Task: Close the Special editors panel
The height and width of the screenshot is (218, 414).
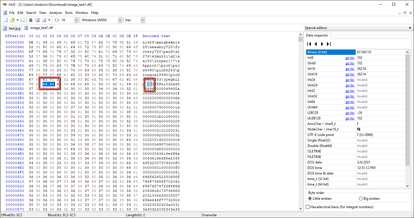Action: tap(410, 28)
